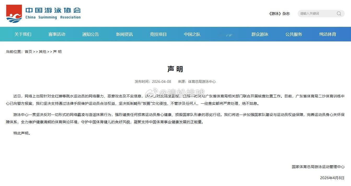Navigate to 新闻资讯
The image size is (351, 186).
click(x=124, y=34)
